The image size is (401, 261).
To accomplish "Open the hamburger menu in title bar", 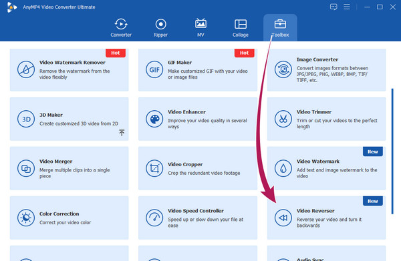I will coord(346,7).
